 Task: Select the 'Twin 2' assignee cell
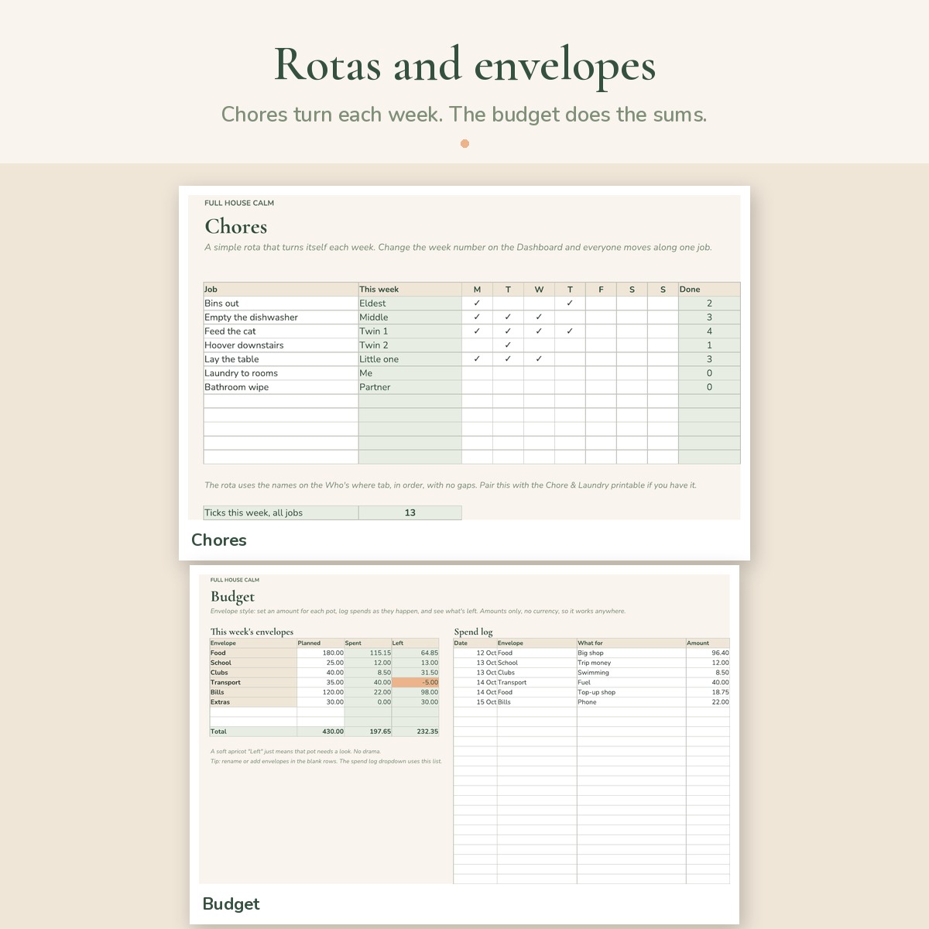pos(410,345)
